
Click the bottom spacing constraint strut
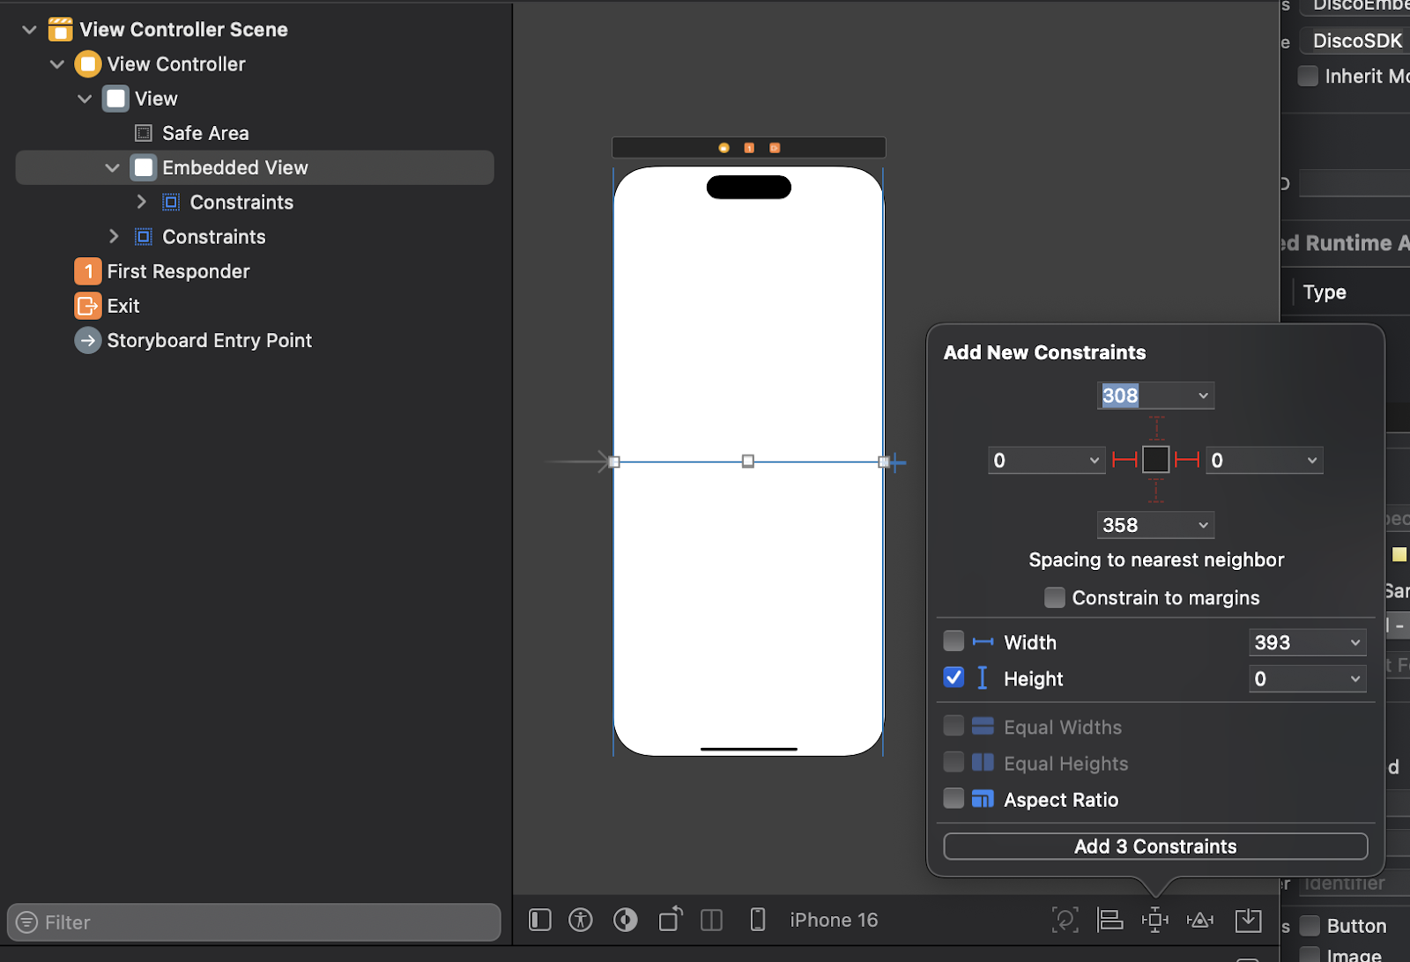(1156, 491)
